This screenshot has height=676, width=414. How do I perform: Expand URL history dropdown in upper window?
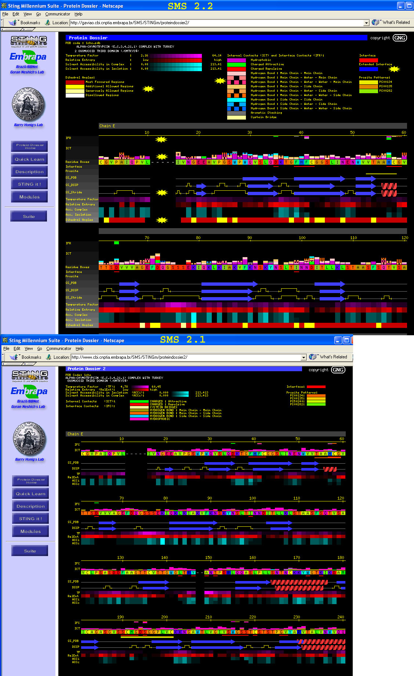tap(366, 23)
